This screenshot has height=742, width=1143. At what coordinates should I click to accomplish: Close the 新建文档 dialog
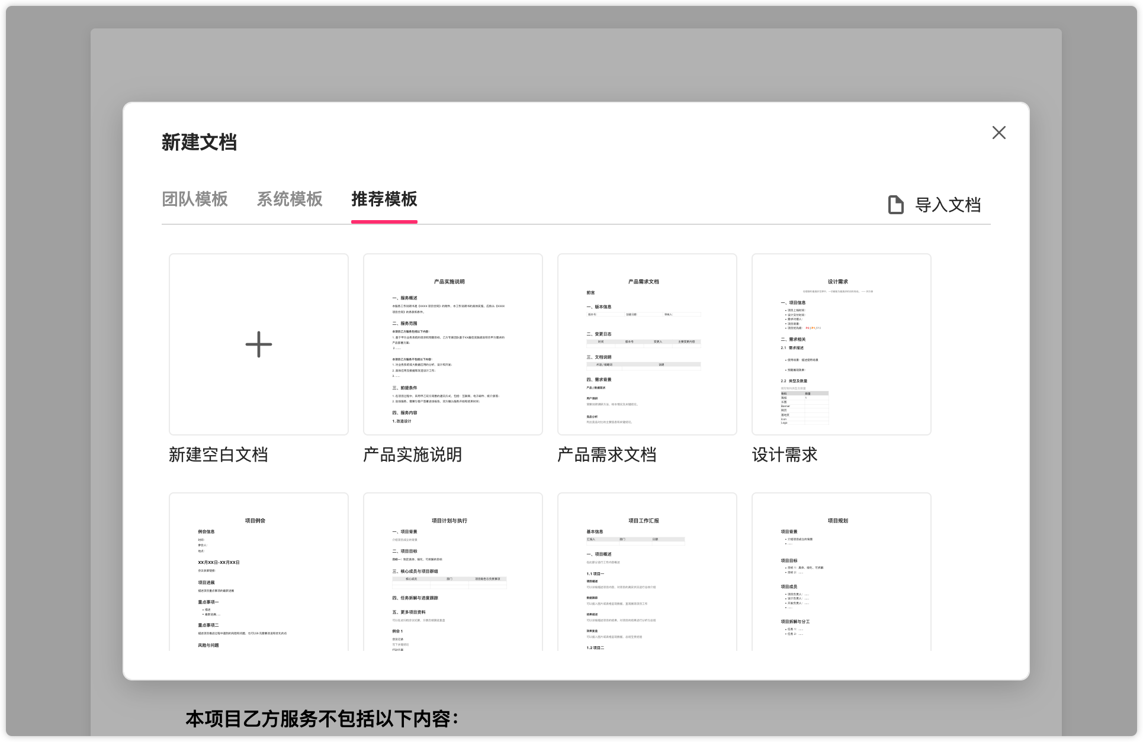(998, 133)
